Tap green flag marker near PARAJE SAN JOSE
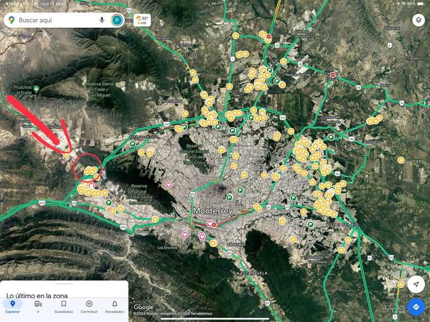 133,144
